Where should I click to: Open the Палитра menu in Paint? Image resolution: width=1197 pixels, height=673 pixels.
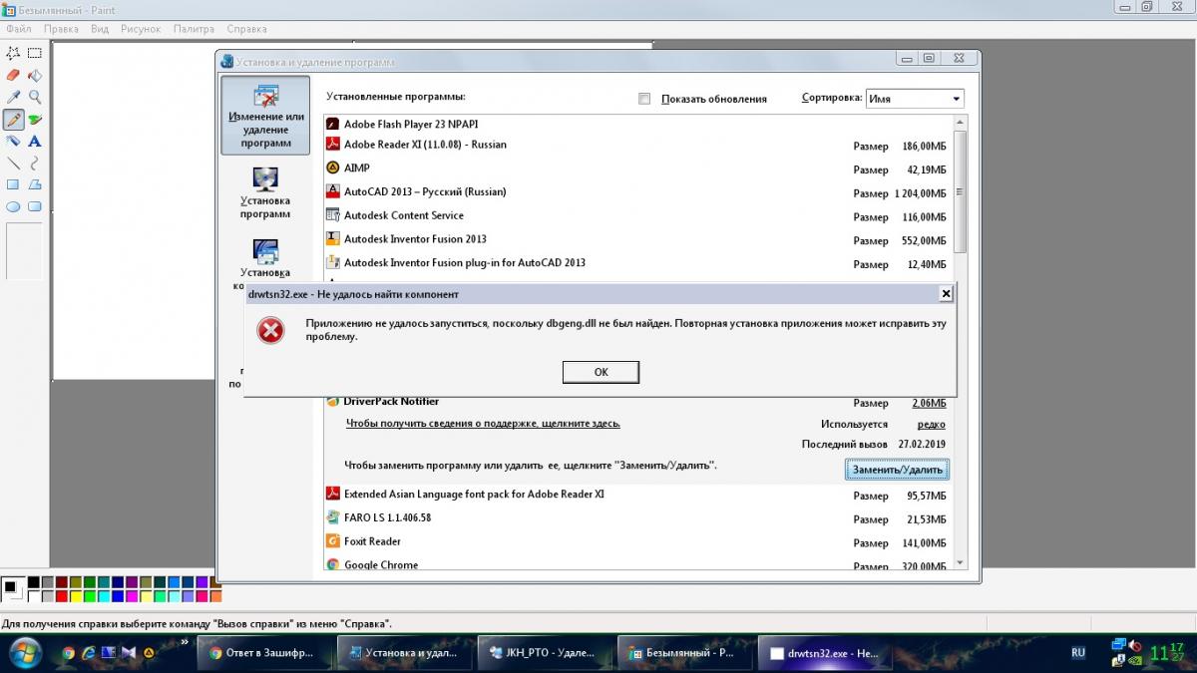pos(194,29)
